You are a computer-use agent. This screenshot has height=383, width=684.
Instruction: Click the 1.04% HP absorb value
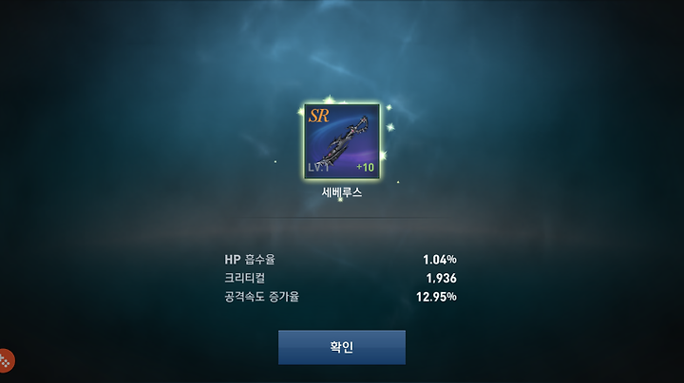tap(440, 260)
